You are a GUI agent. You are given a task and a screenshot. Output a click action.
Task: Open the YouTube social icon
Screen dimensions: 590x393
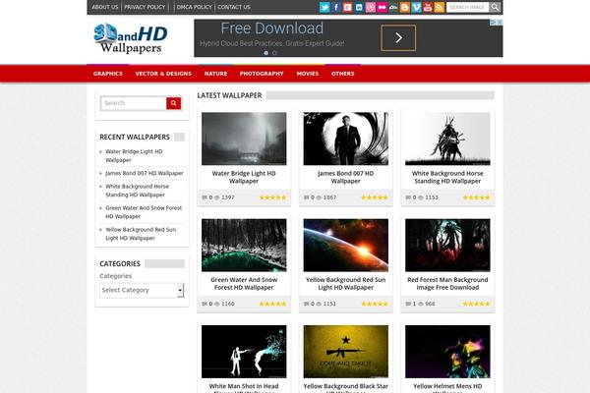[x=428, y=7]
